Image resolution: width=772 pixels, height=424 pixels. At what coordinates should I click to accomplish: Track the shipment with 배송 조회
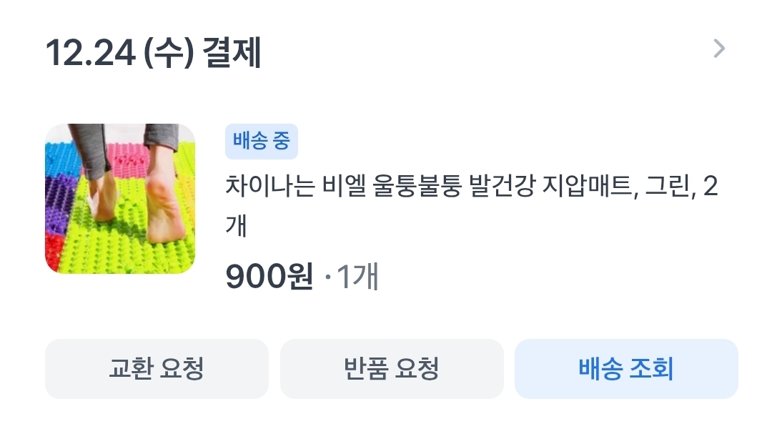coord(626,368)
